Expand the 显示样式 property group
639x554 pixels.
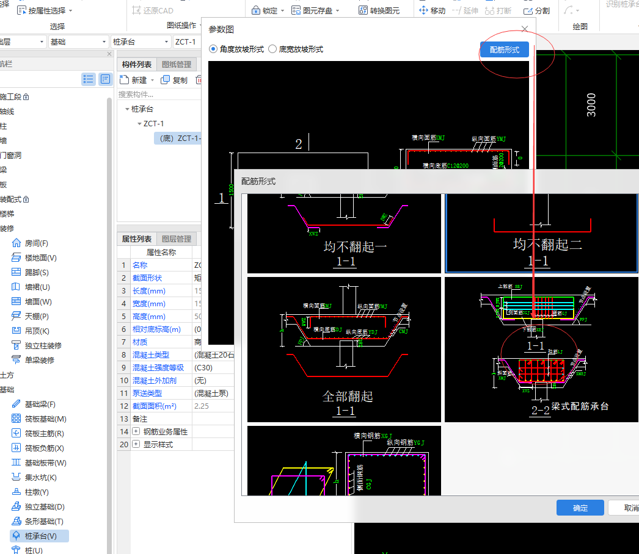[x=136, y=445]
